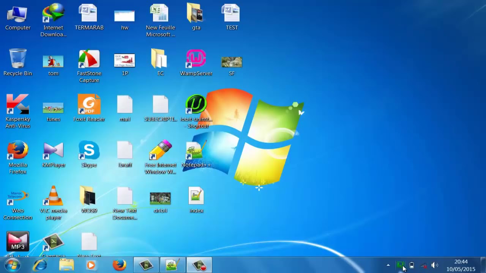This screenshot has width=486, height=273.
Task: Select the MP3 desktop icon
Action: point(18,244)
